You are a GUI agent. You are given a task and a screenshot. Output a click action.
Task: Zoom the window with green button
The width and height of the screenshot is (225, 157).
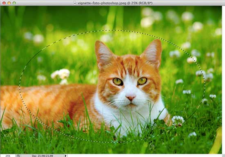(14, 3)
